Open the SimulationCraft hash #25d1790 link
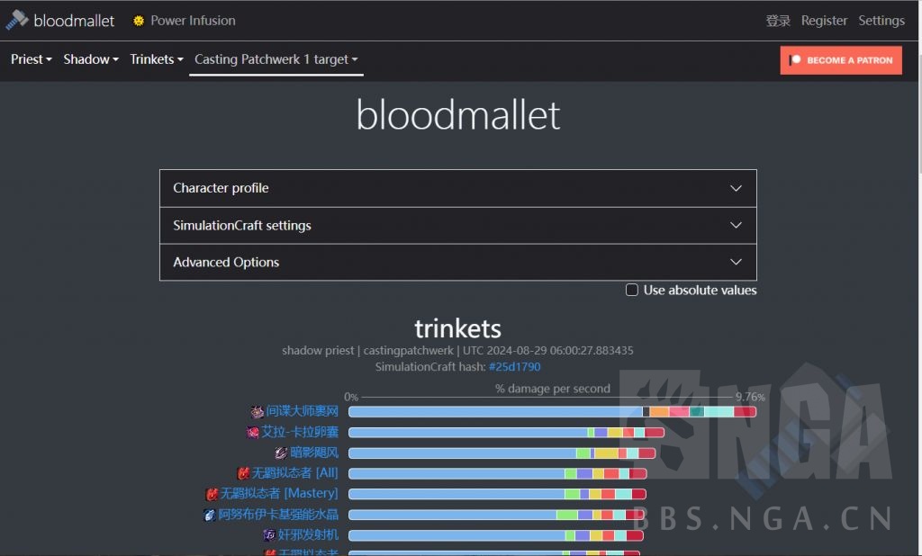 (514, 366)
